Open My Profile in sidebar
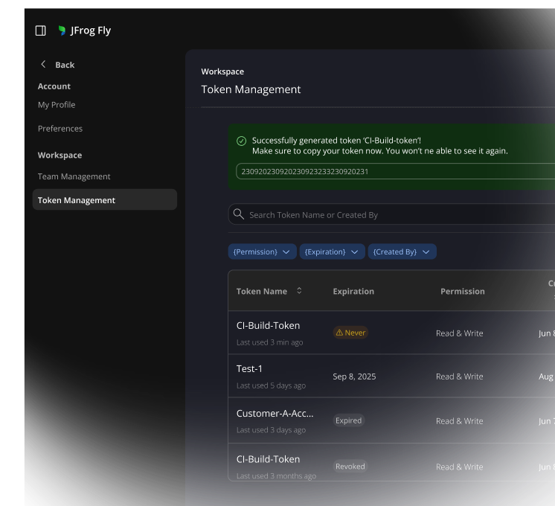555x506 pixels. coord(57,105)
